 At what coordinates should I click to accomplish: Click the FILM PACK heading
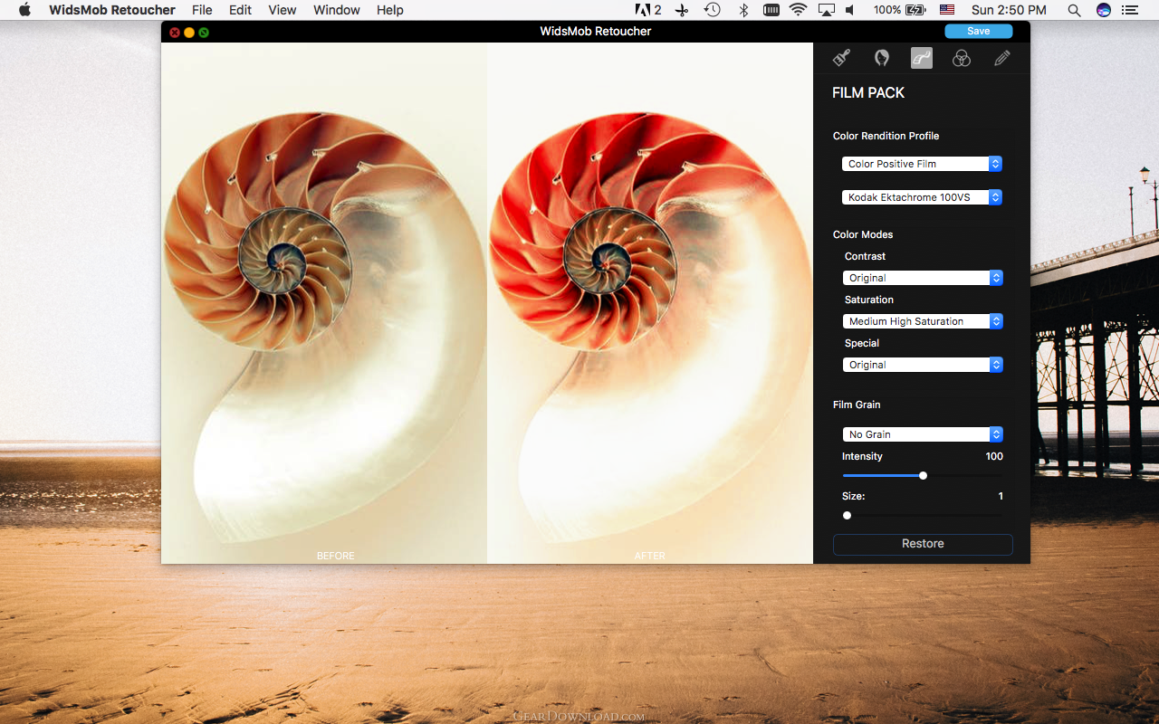(x=868, y=92)
